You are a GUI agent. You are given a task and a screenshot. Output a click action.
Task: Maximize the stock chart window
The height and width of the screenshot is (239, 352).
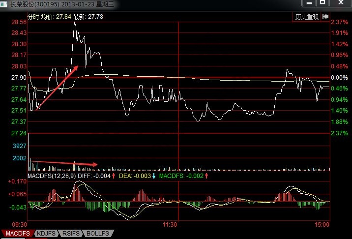(323, 3)
